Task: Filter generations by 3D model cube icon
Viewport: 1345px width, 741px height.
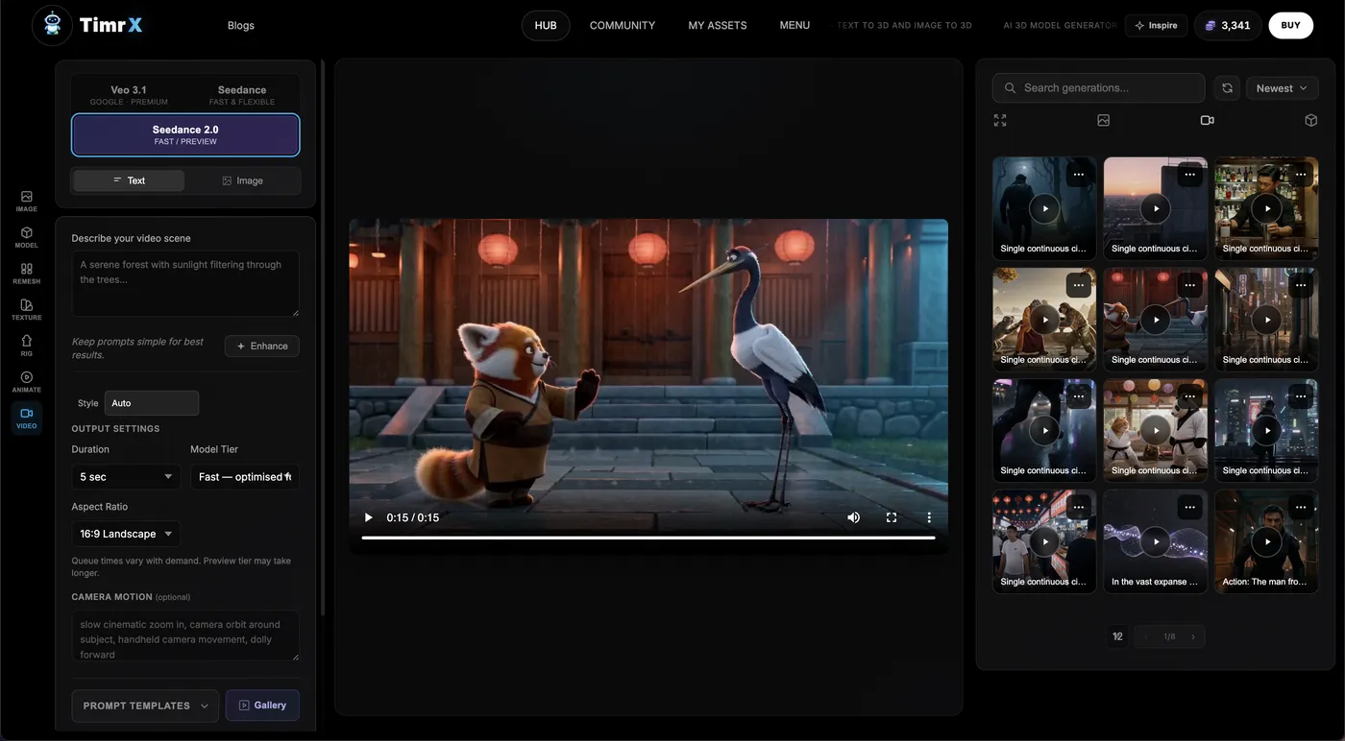Action: (x=1310, y=120)
